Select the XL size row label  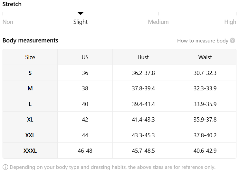pos(30,120)
